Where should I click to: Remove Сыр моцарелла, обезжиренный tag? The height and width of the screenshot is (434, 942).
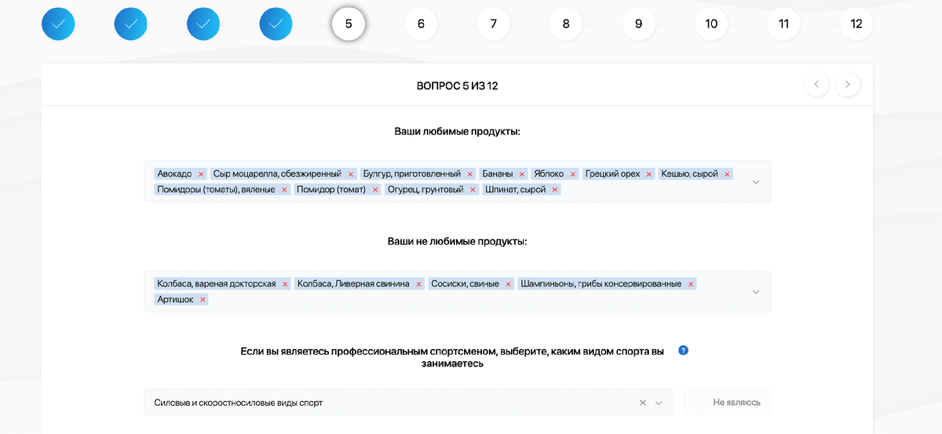point(350,174)
